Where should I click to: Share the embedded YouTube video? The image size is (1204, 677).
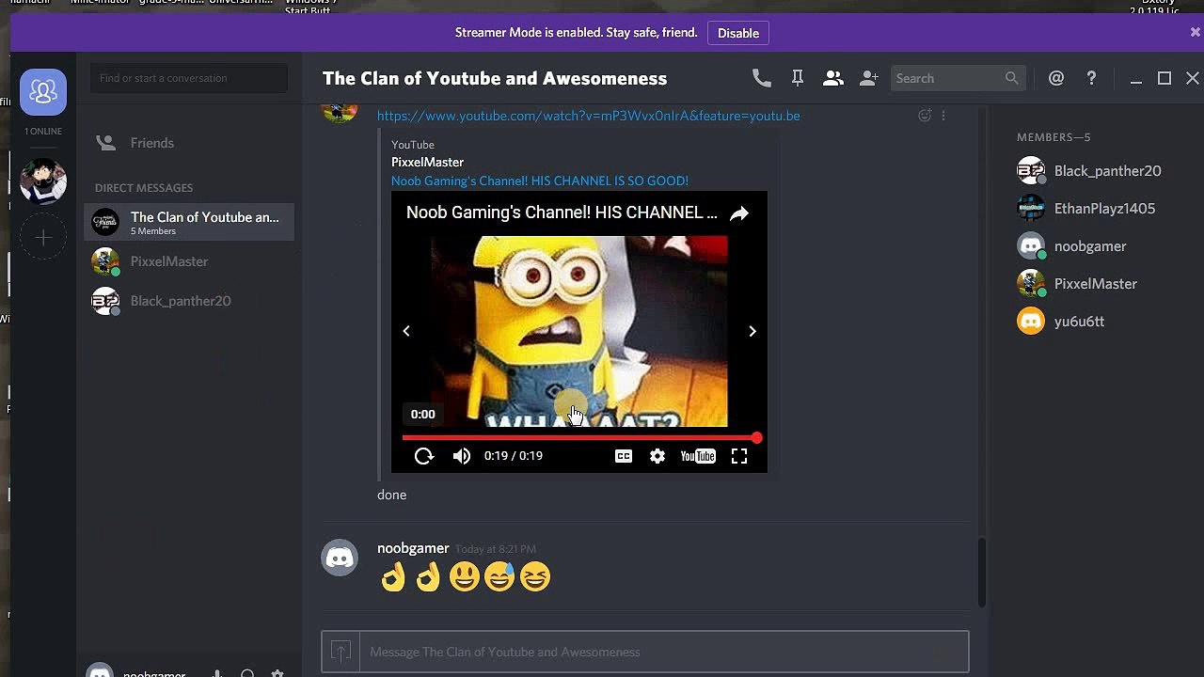(x=739, y=213)
